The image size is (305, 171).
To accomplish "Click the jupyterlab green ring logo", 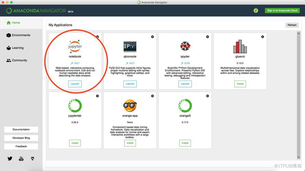I will click(x=75, y=106).
